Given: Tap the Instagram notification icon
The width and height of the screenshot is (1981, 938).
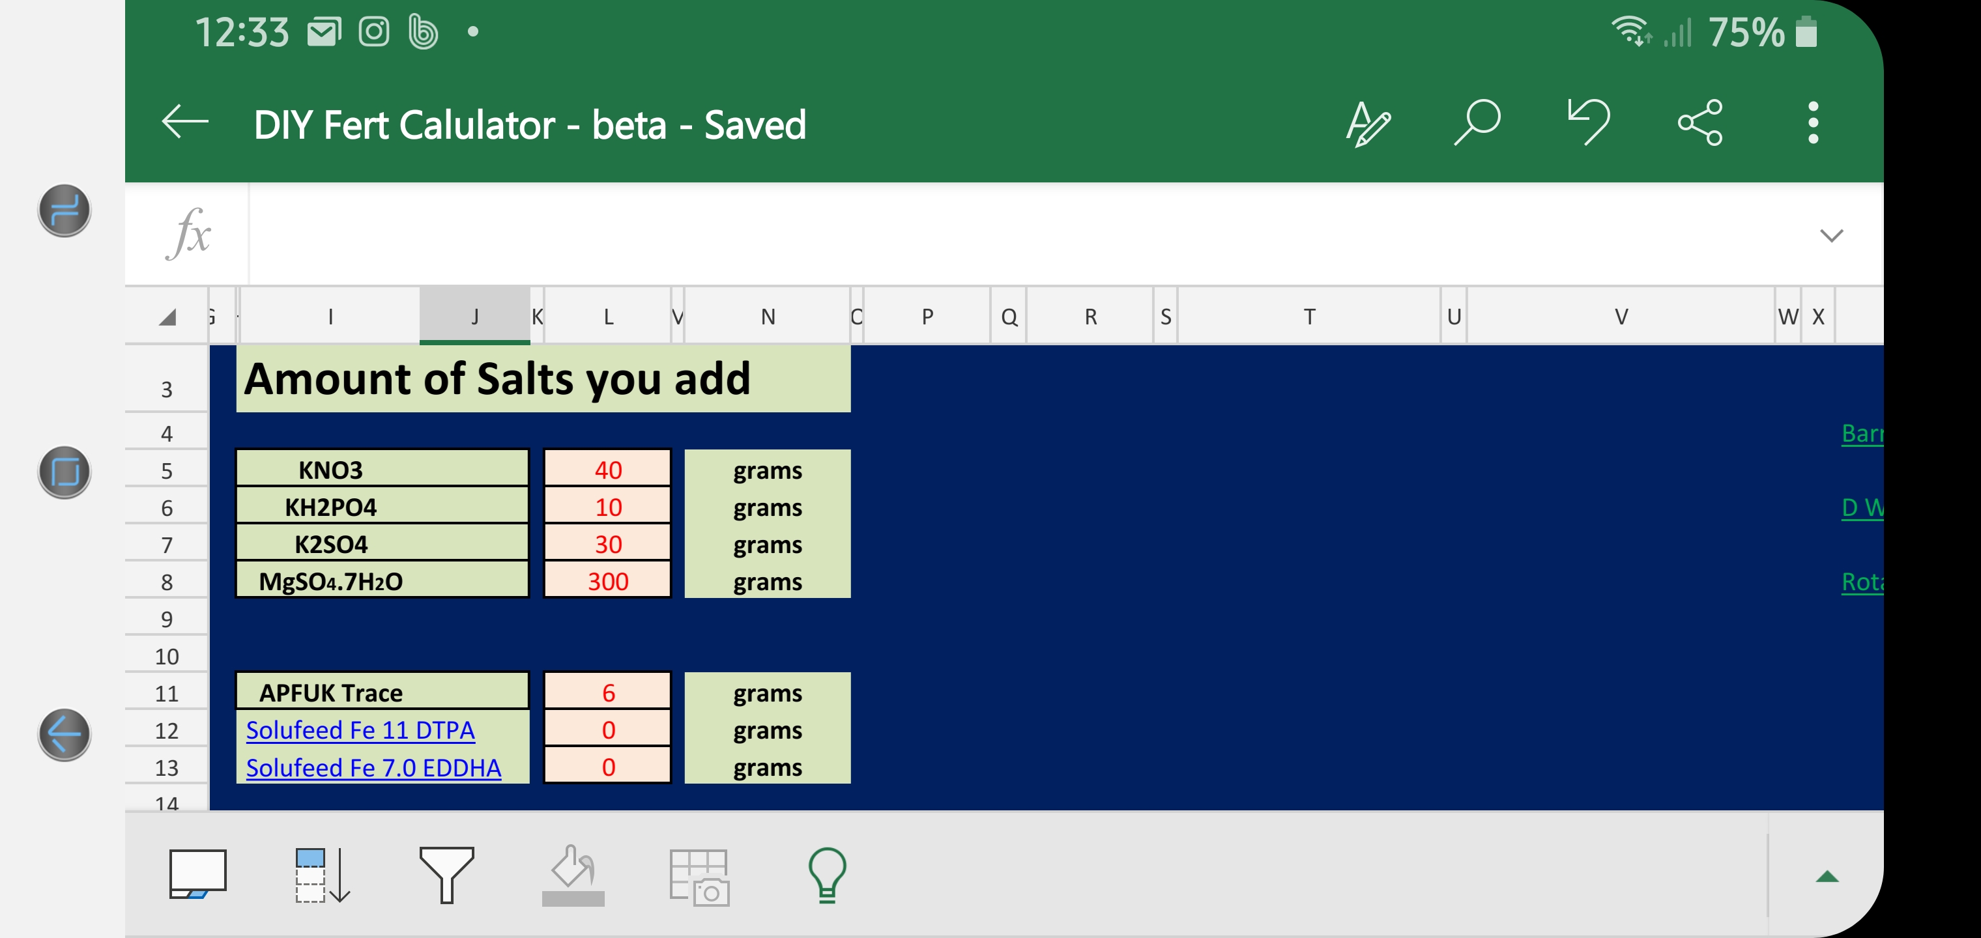Looking at the screenshot, I should (374, 33).
